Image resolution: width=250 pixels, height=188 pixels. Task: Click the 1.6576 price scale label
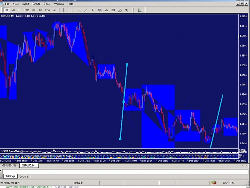(243, 65)
